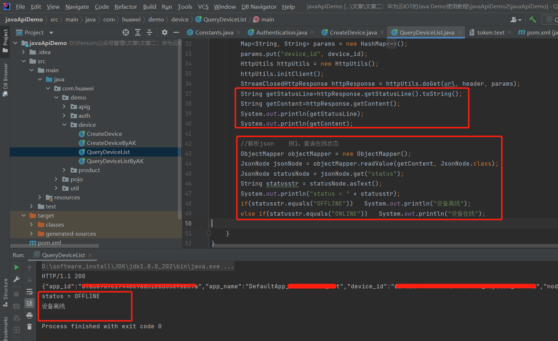Collapse all nodes in the Project panel
The width and height of the screenshot is (558, 341).
[149, 32]
